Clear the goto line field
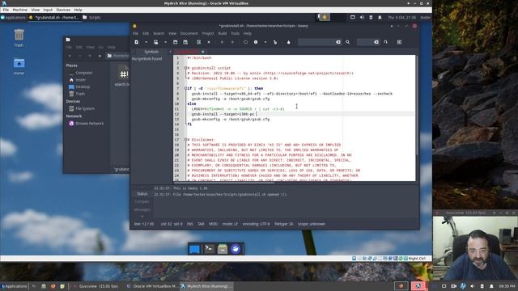 376,42
